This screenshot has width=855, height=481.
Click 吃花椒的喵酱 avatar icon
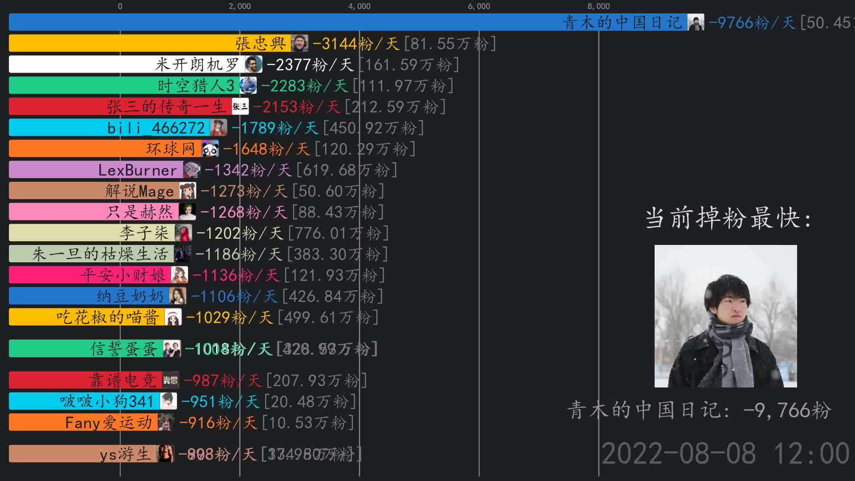[173, 317]
